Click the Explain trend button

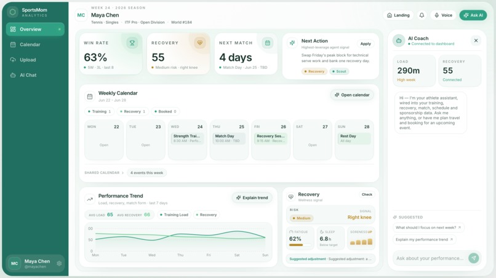[252, 197]
